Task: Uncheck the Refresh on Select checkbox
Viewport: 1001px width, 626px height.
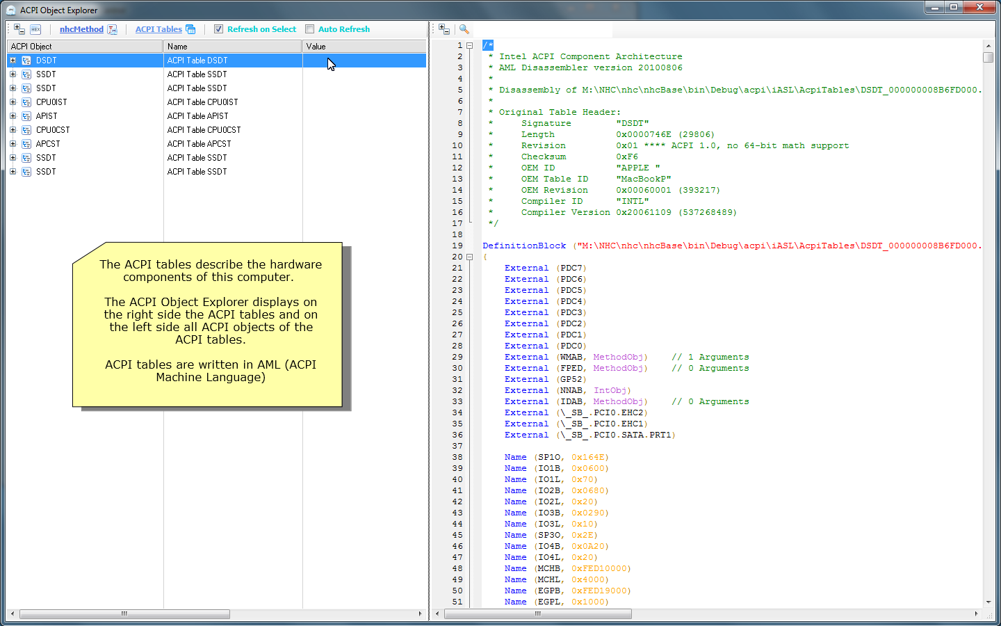Action: (219, 29)
